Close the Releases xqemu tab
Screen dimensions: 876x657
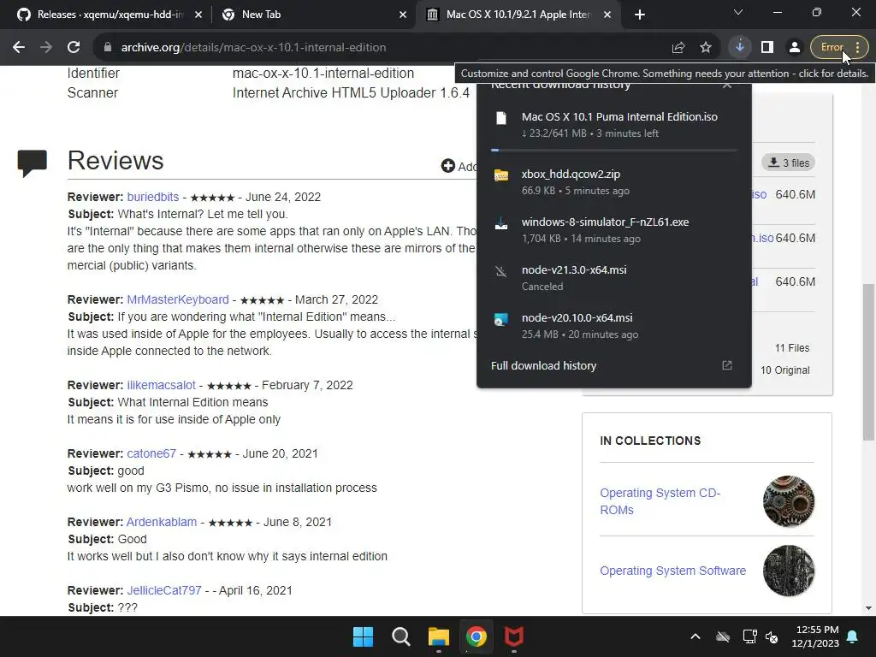coord(198,15)
